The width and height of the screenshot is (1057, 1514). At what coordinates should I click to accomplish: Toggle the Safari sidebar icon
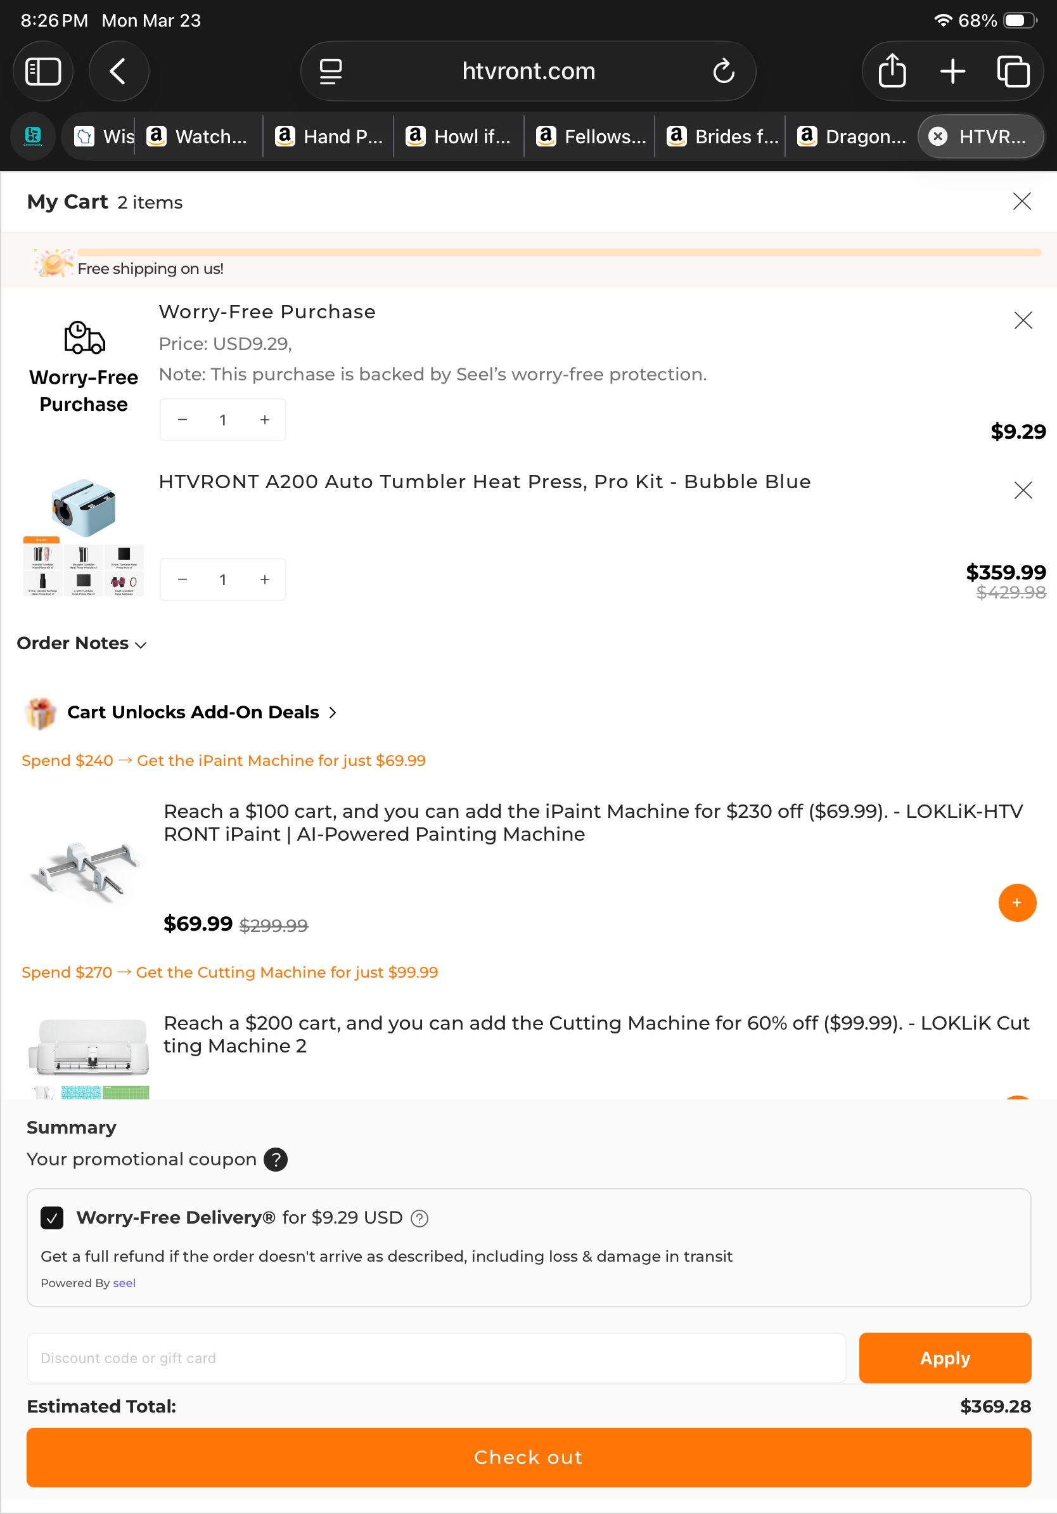(x=43, y=71)
